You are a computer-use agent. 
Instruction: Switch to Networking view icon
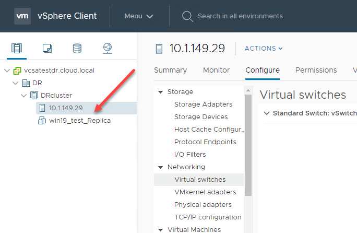click(x=108, y=49)
